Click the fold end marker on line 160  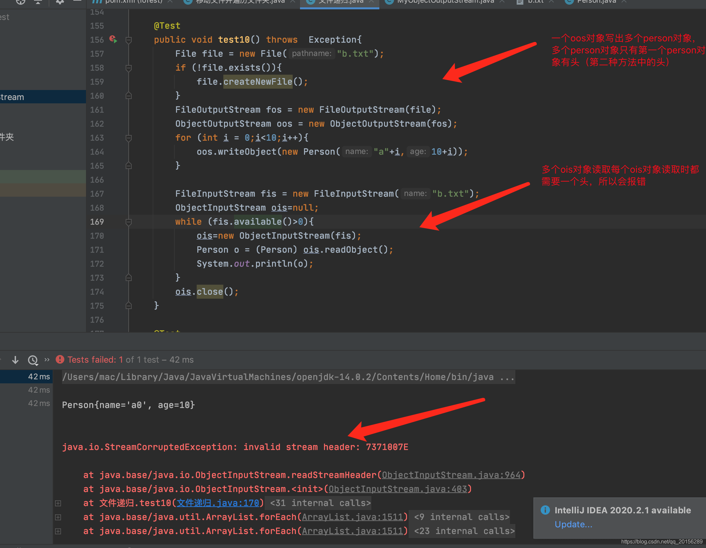pos(129,96)
